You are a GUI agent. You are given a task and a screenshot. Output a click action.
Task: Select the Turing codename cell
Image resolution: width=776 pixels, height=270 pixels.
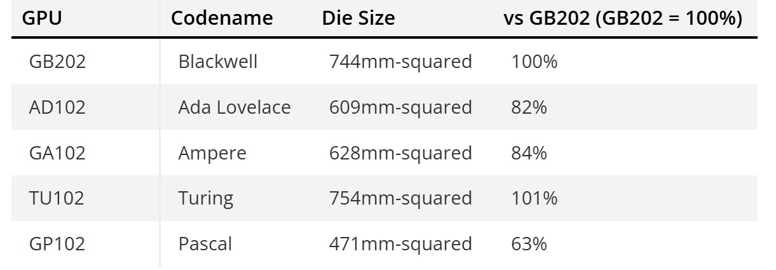206,198
